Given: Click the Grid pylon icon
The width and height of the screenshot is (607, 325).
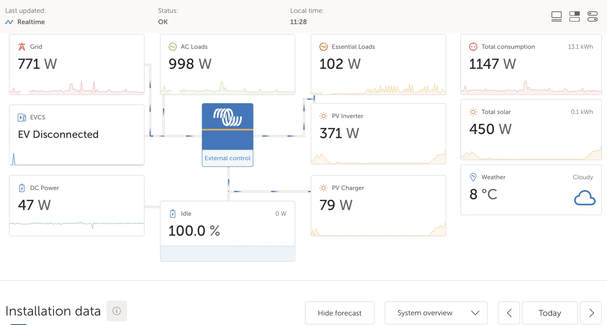Looking at the screenshot, I should 22,47.
